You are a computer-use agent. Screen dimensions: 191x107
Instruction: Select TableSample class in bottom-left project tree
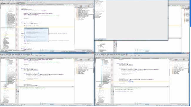coord(9,81)
